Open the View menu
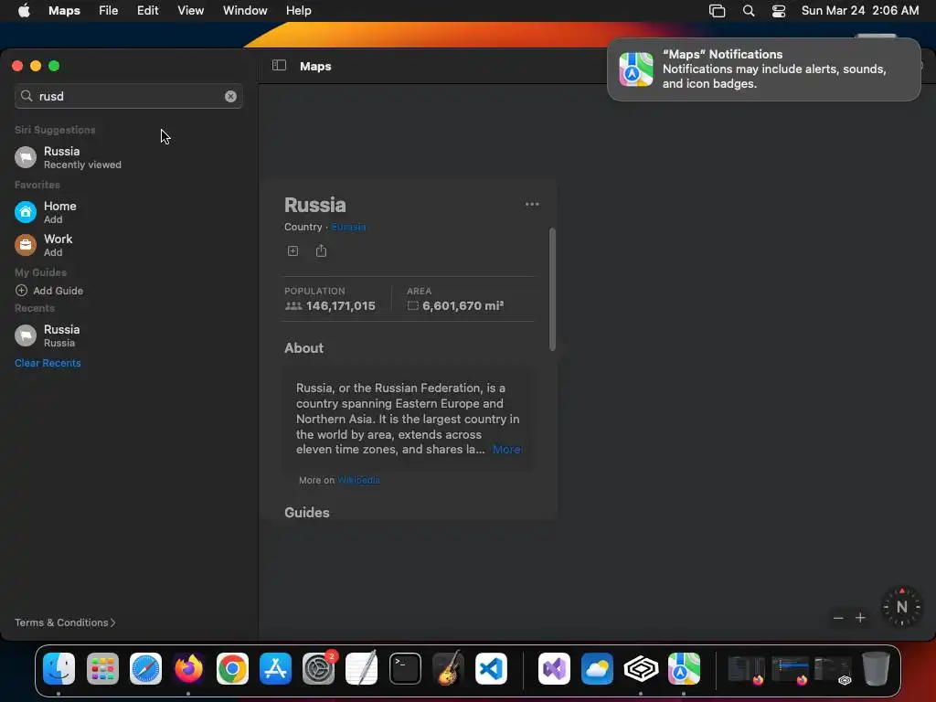 [x=190, y=11]
